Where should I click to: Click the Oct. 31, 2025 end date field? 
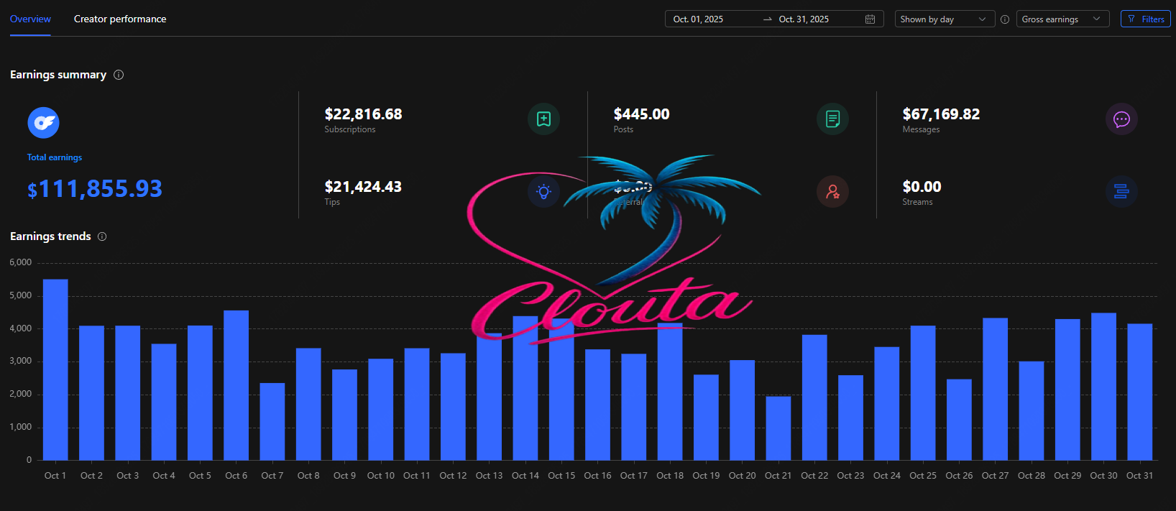pos(804,19)
